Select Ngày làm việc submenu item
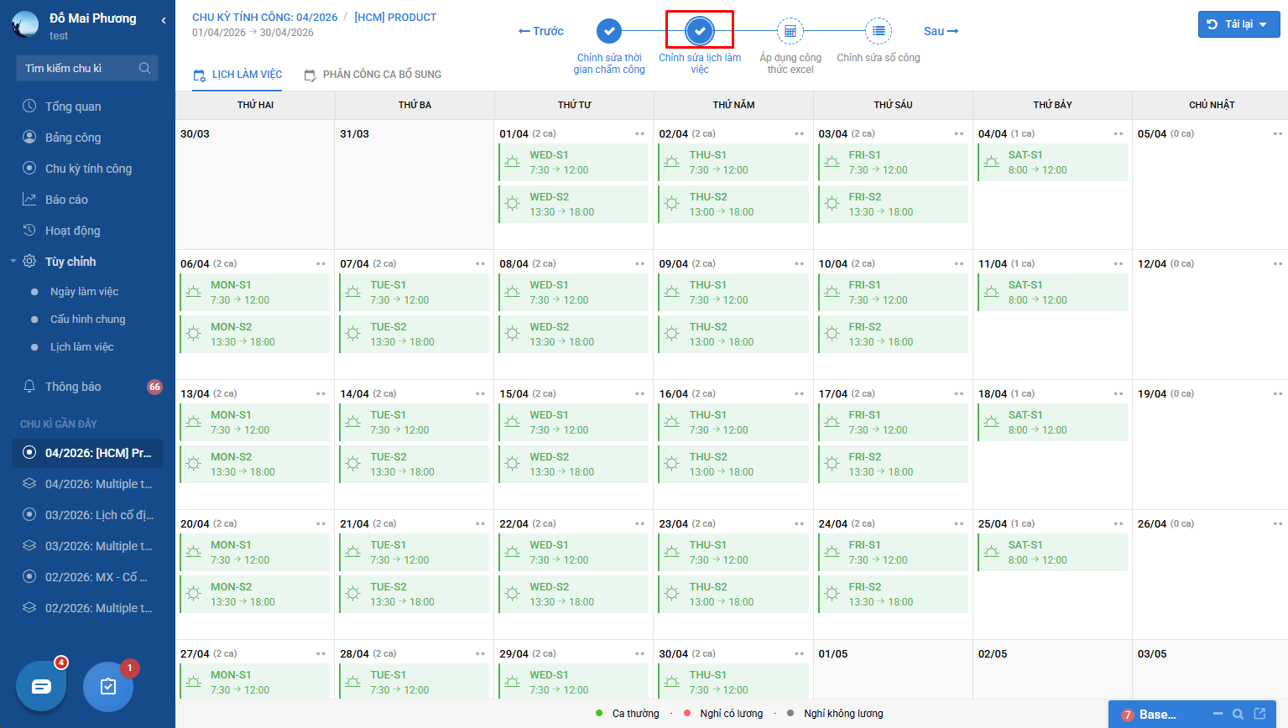This screenshot has height=728, width=1288. (84, 292)
